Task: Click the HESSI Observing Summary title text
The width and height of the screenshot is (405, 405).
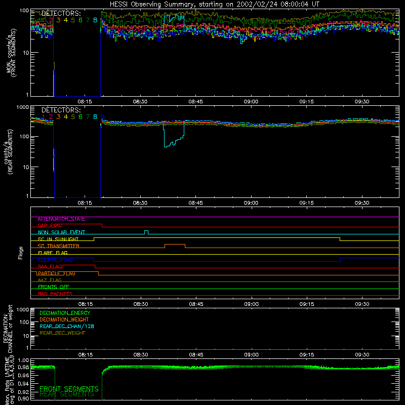Action: coord(214,5)
